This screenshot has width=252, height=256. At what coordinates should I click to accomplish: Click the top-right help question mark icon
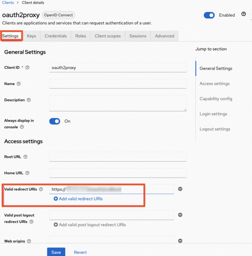pos(244,14)
